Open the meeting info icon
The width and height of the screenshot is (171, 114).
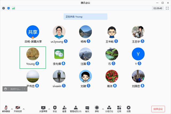coord(3,8)
